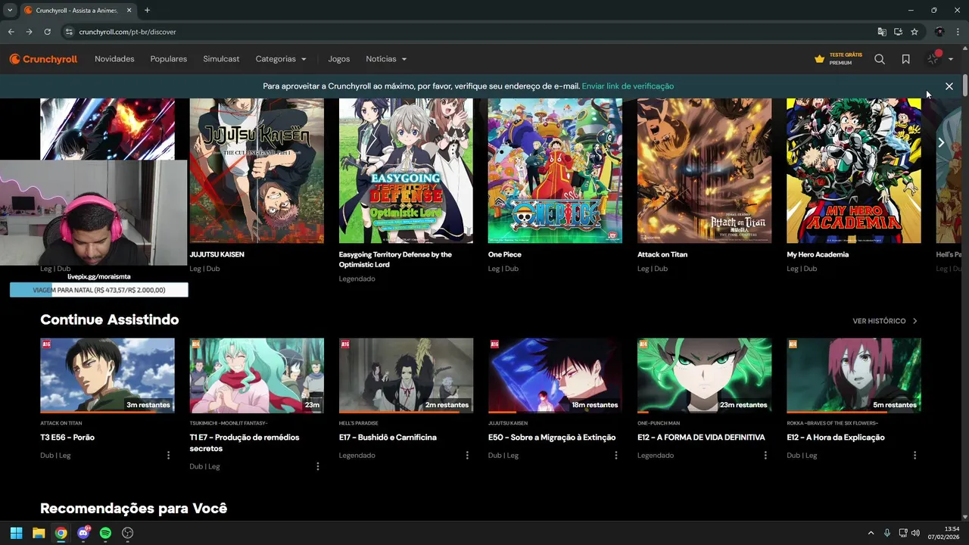
Task: Go to Novidades
Action: (x=114, y=59)
